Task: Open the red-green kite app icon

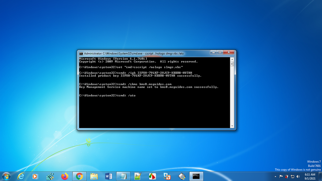Action: point(152,176)
